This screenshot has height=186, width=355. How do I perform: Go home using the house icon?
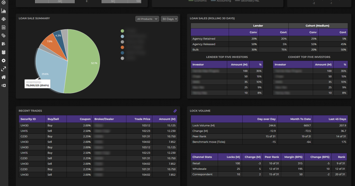4,77
